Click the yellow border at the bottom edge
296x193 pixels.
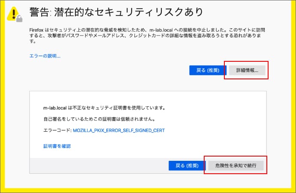(x=148, y=190)
